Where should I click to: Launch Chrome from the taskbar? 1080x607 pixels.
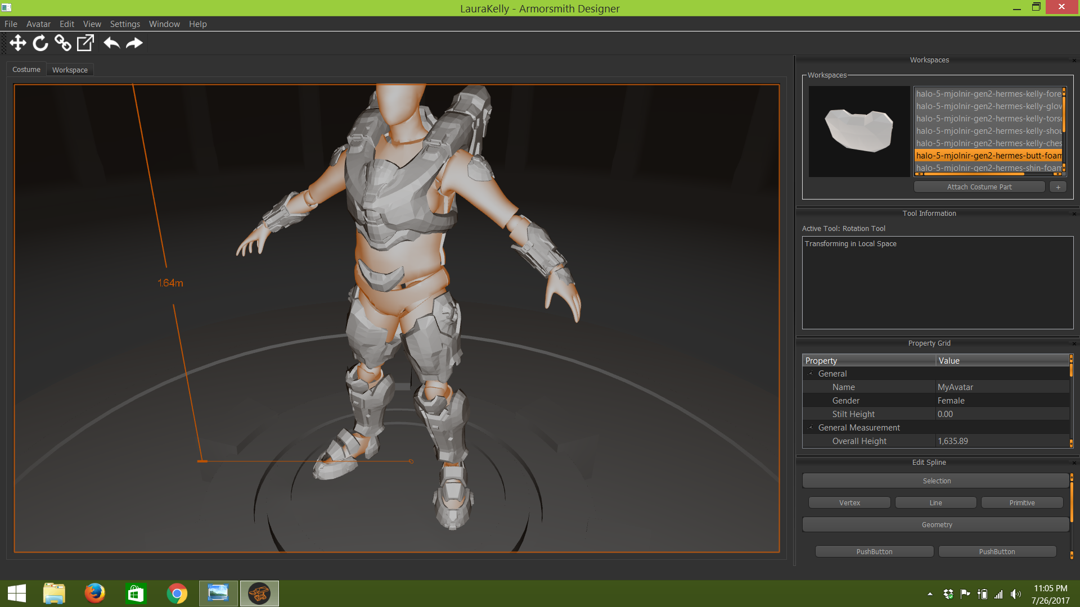pyautogui.click(x=177, y=594)
